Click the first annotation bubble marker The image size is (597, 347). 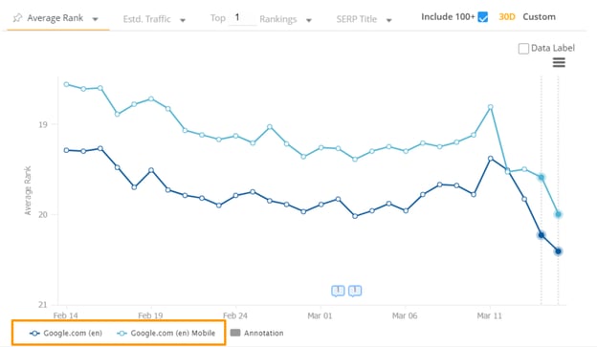pyautogui.click(x=338, y=291)
